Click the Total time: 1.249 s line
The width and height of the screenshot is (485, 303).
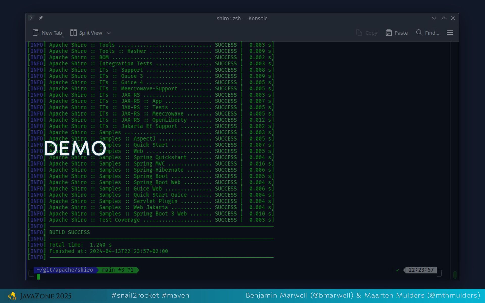[80, 245]
